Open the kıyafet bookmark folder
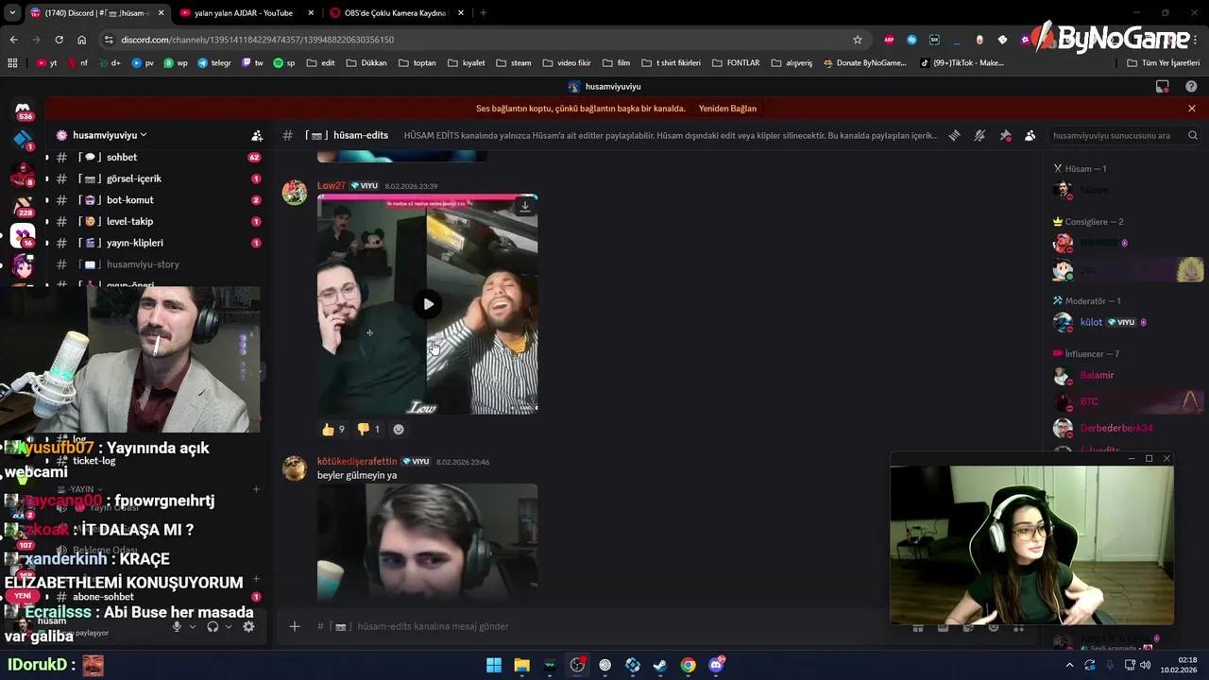This screenshot has height=680, width=1209. point(466,63)
